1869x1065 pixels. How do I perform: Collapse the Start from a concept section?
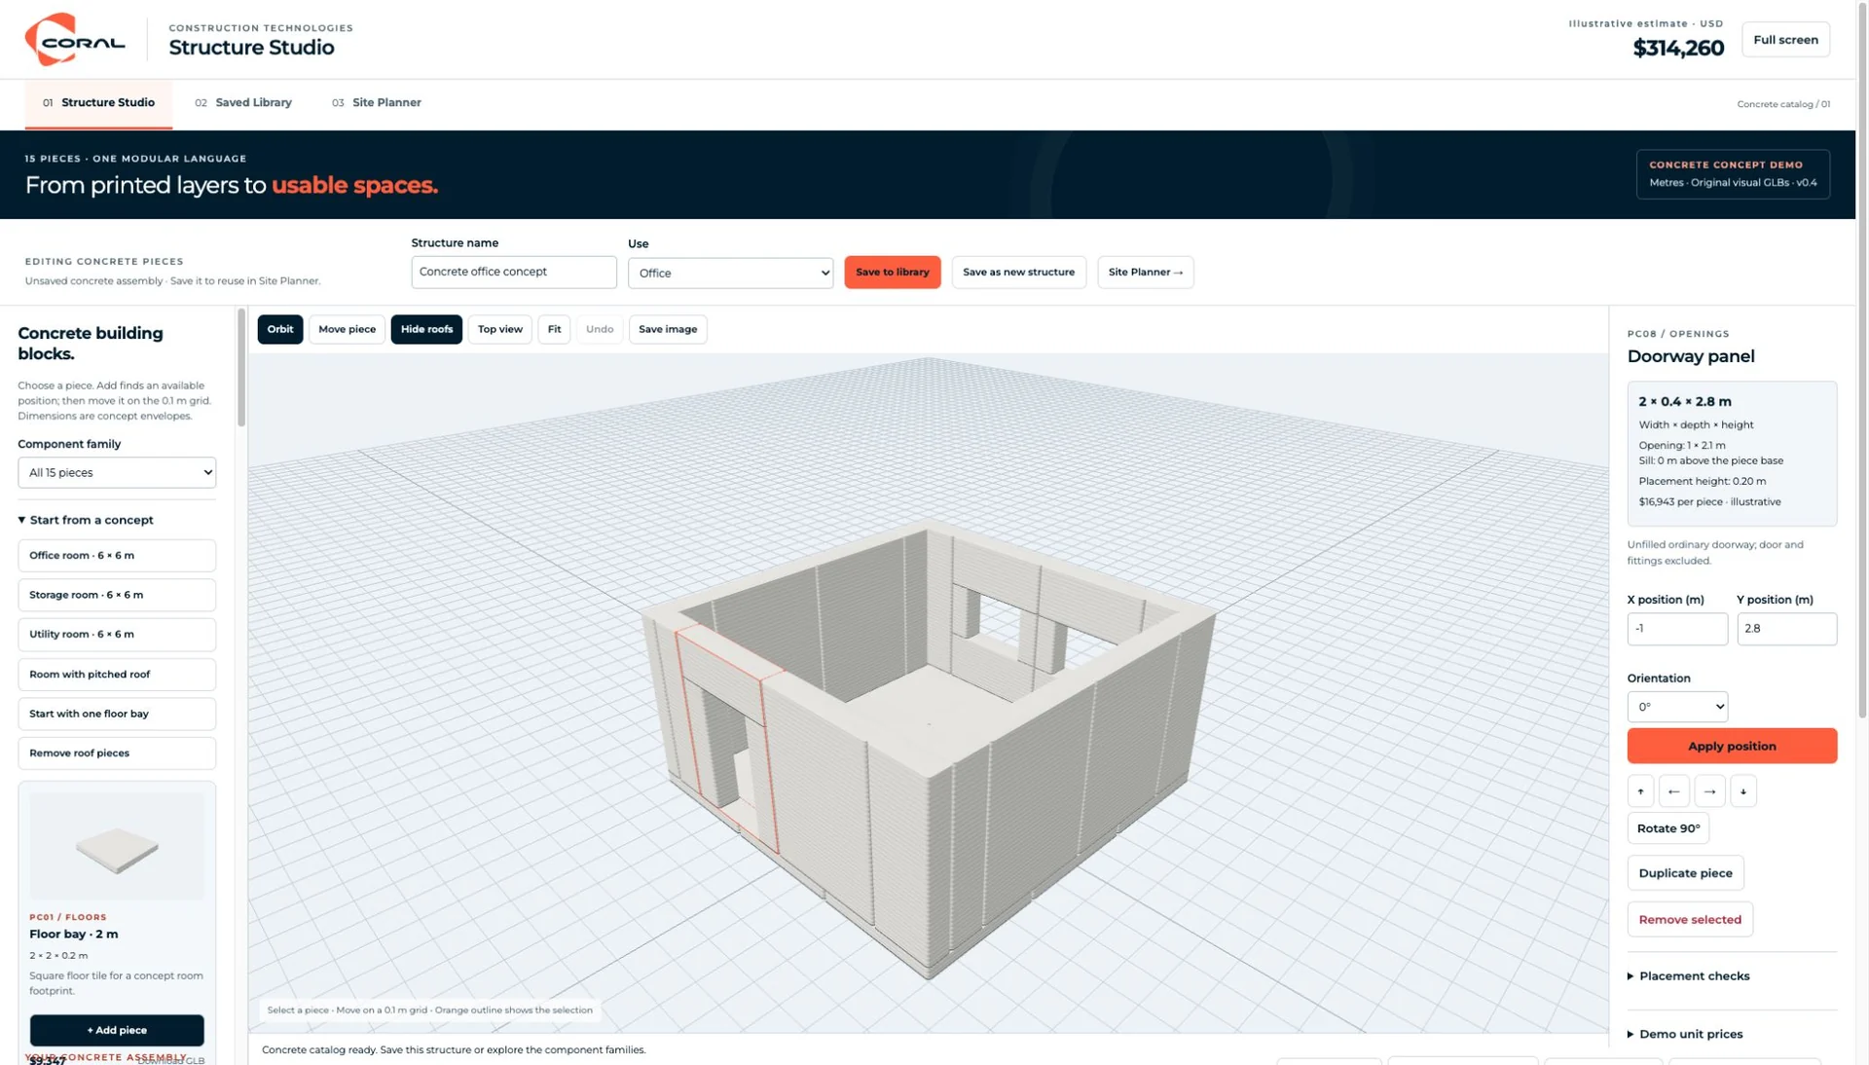tap(86, 520)
